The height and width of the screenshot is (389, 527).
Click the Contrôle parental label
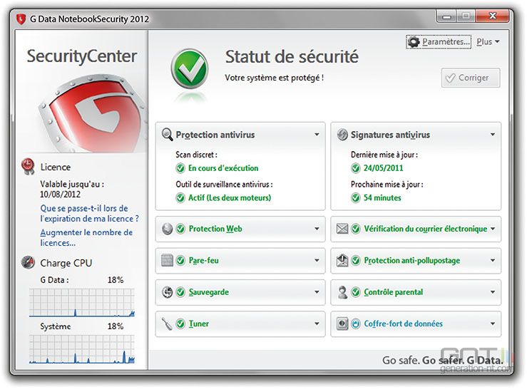pyautogui.click(x=393, y=292)
